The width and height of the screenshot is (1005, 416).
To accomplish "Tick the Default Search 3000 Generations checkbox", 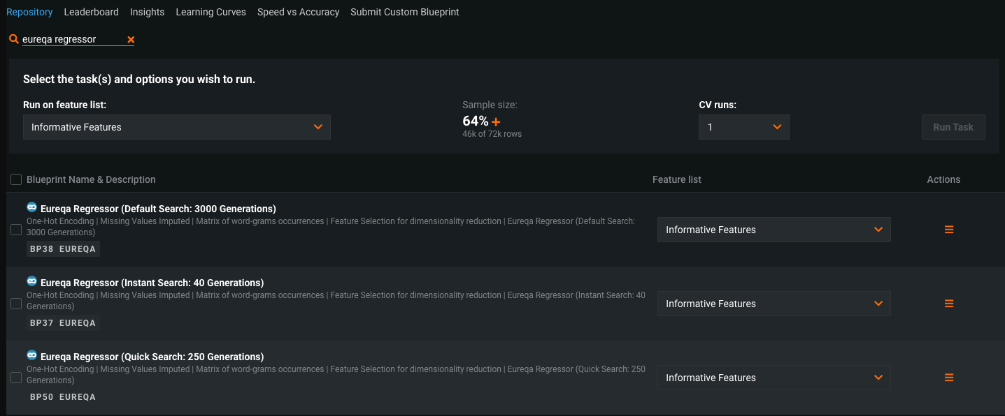I will click(x=16, y=230).
